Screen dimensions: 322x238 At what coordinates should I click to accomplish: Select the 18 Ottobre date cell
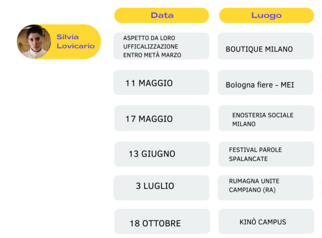point(162,222)
